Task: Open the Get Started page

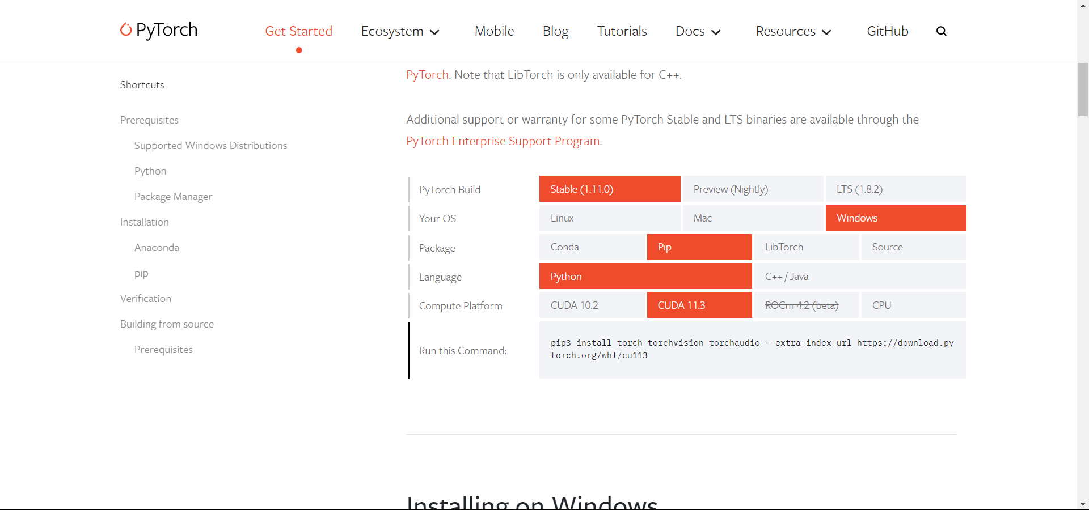Action: click(299, 31)
